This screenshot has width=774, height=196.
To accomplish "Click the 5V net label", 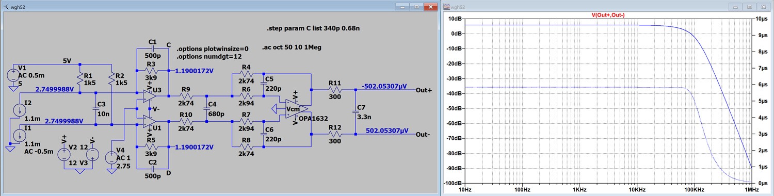I will pyautogui.click(x=67, y=61).
